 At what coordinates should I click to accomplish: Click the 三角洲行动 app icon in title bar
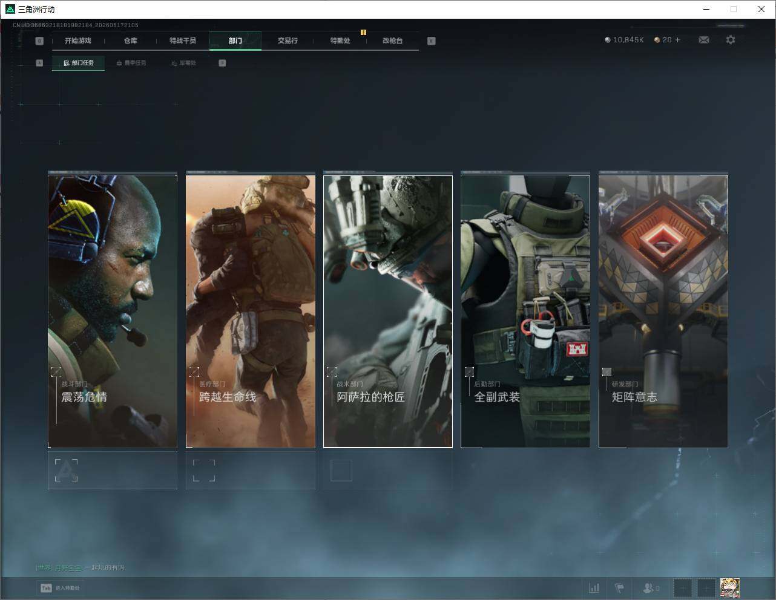[x=10, y=9]
